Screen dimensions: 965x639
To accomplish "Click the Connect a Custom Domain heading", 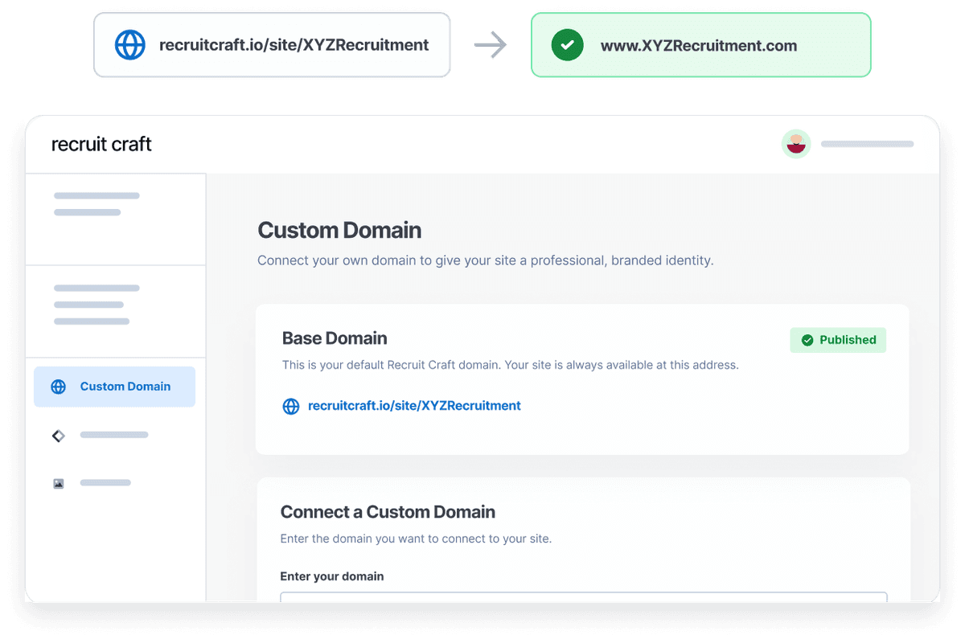I will click(x=388, y=512).
